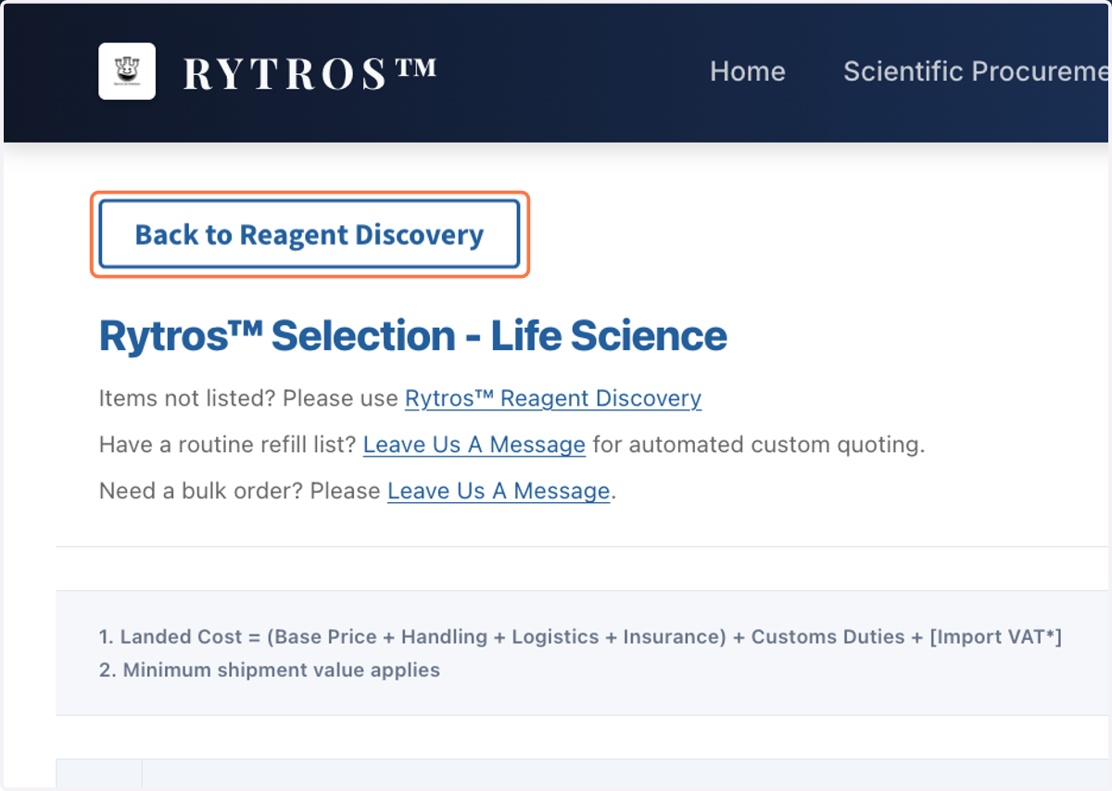Click the Back to Reagent Discovery button
The width and height of the screenshot is (1112, 791).
[310, 234]
